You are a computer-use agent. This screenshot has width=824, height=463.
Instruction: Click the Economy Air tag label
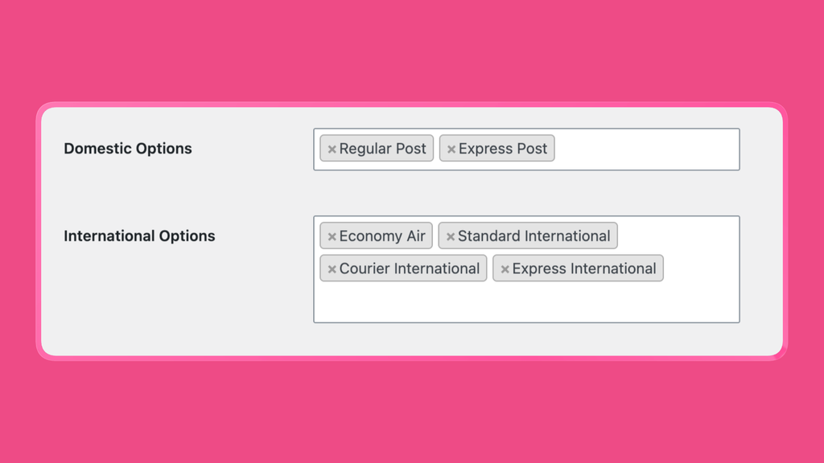click(x=382, y=236)
